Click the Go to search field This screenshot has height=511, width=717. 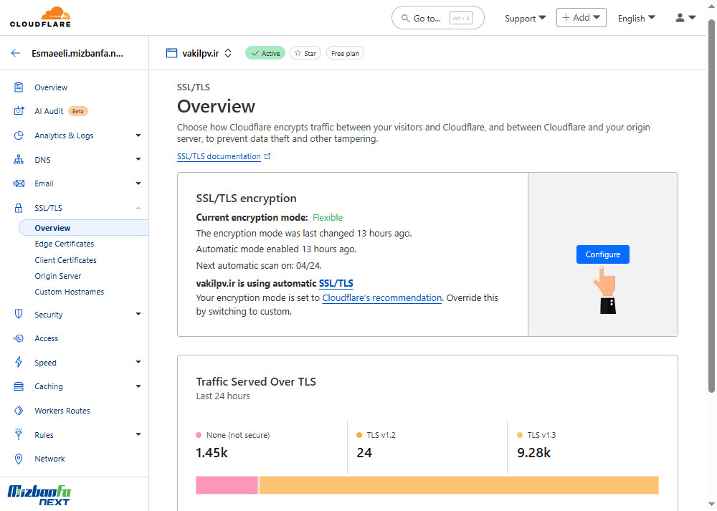[437, 18]
